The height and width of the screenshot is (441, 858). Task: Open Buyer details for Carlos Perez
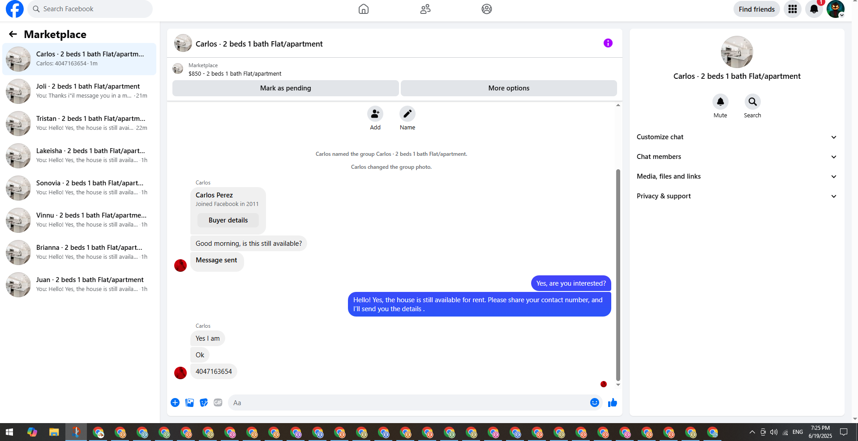pyautogui.click(x=228, y=220)
